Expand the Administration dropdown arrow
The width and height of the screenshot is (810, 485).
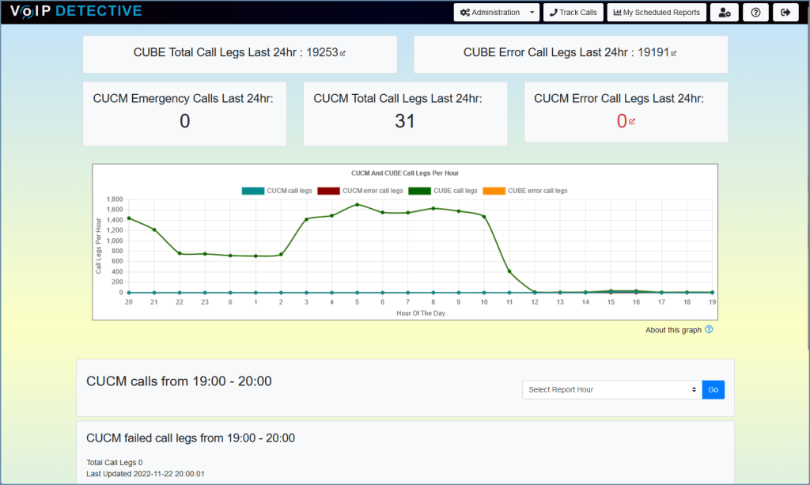(x=532, y=12)
